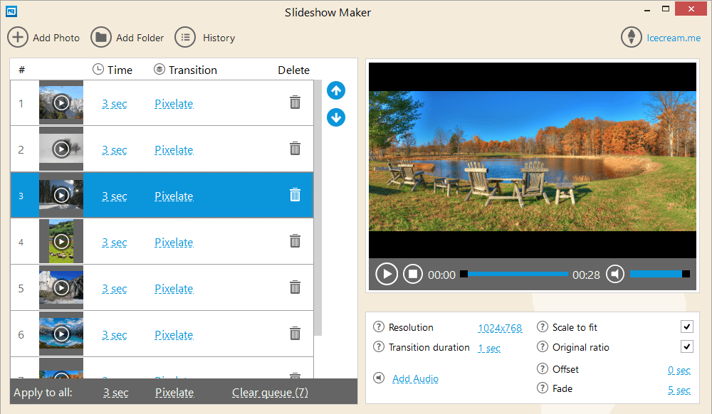Set Apply to all time 3 sec
Screen dimensions: 712x414
(116, 393)
